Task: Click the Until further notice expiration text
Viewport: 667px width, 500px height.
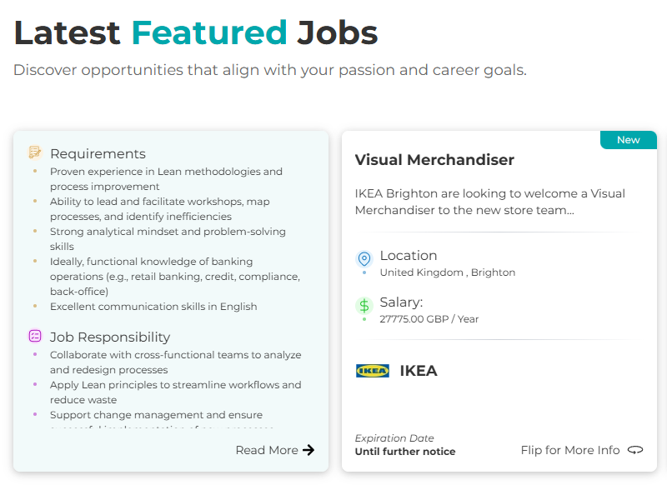Action: tap(405, 452)
